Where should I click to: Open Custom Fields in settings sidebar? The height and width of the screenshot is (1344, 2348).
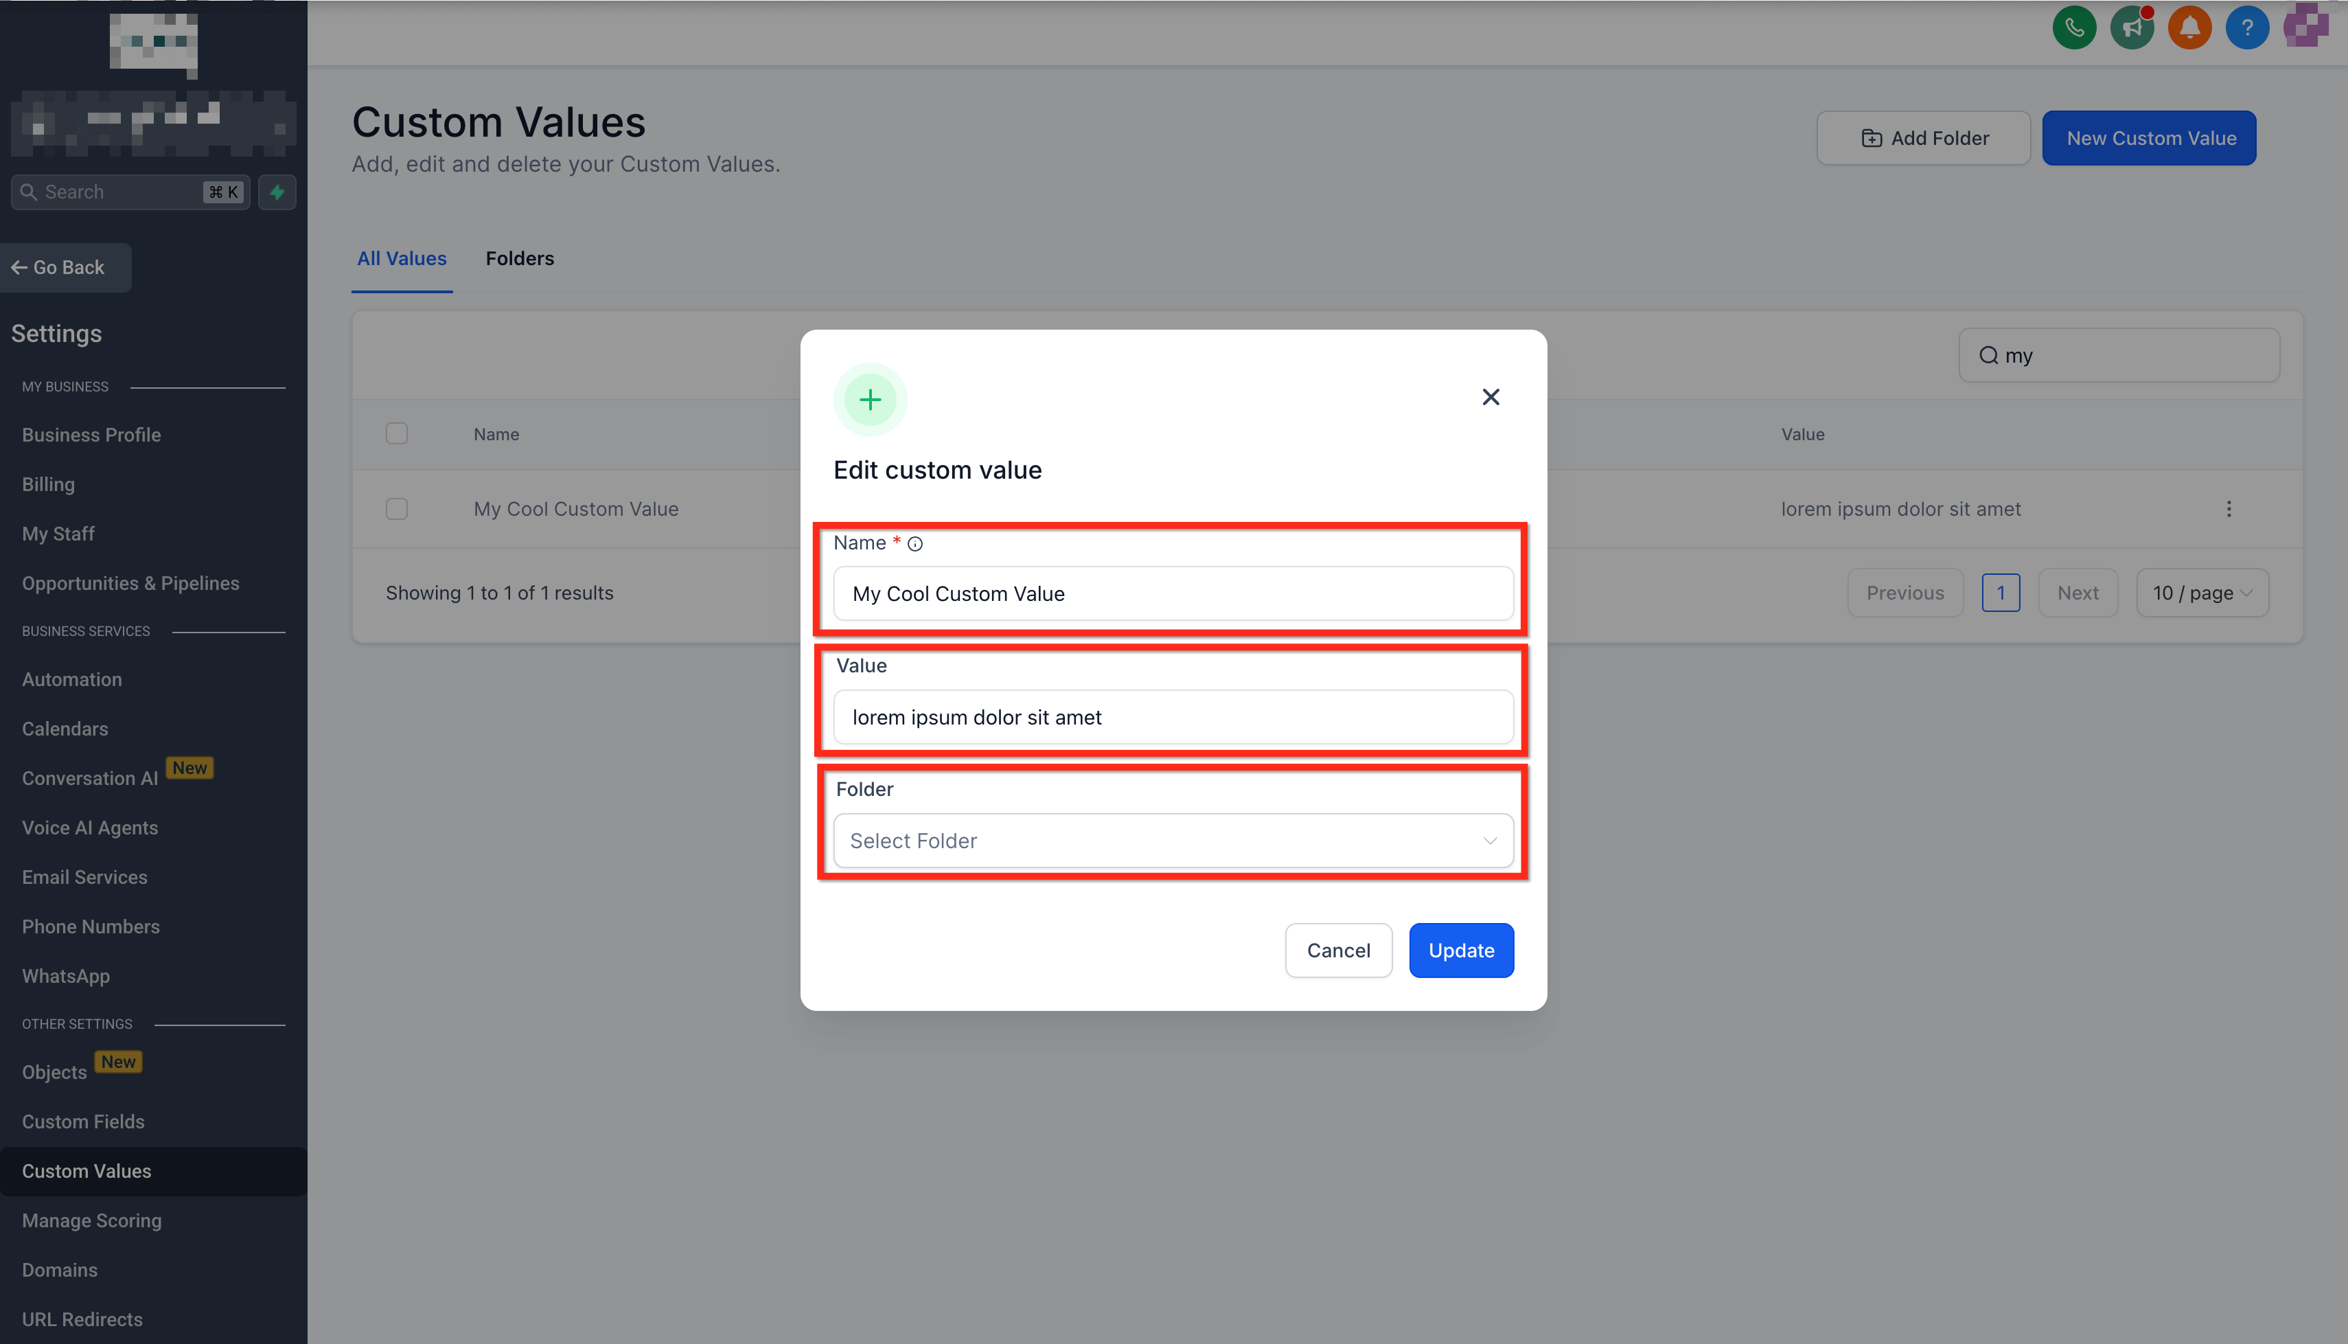tap(83, 1121)
